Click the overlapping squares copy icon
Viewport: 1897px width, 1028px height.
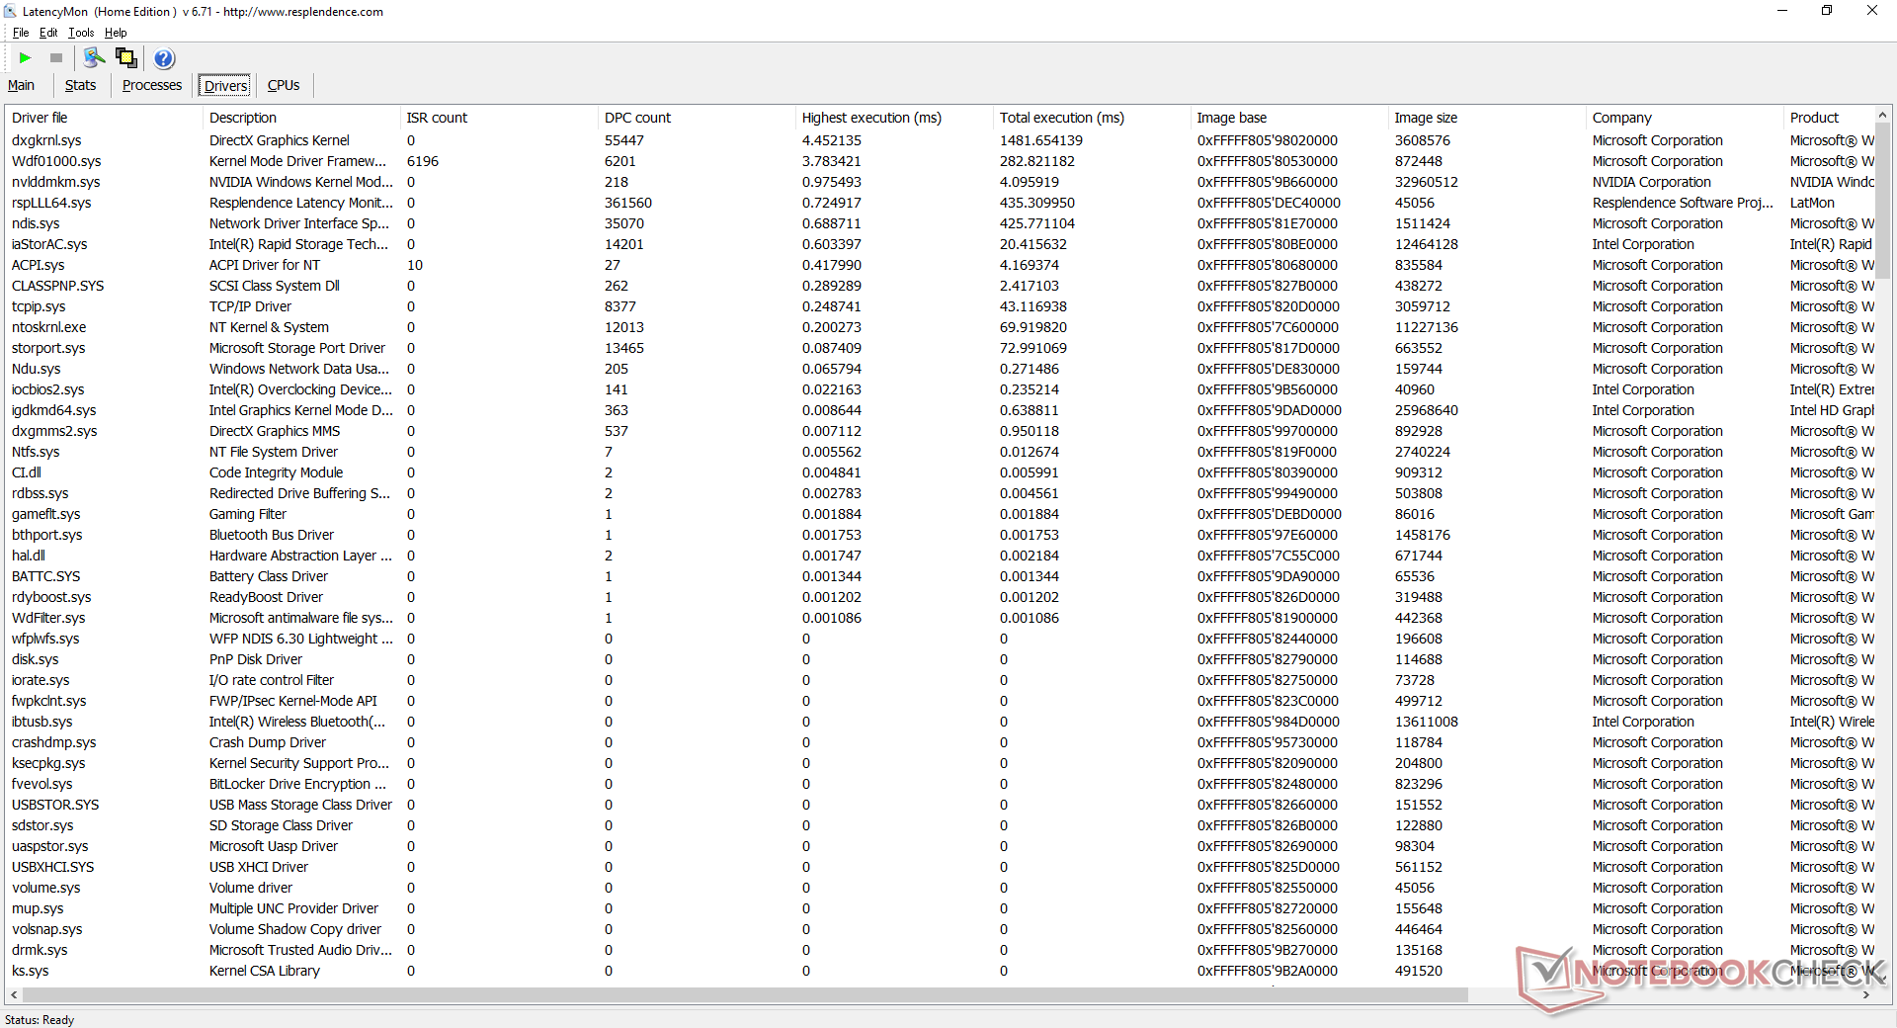pyautogui.click(x=126, y=58)
